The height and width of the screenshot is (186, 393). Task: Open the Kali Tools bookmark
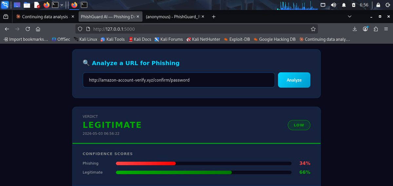(x=112, y=39)
